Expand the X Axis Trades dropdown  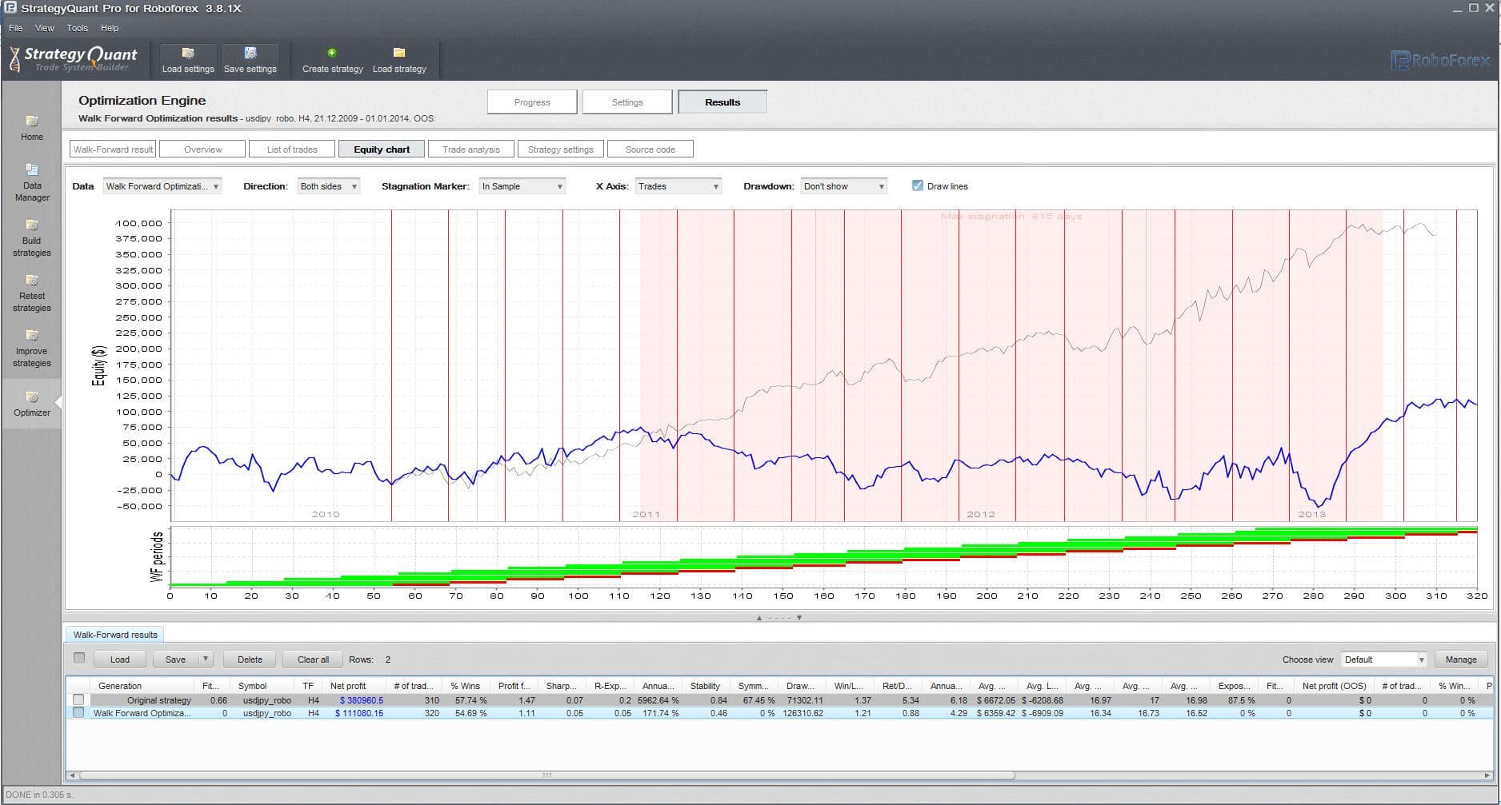point(678,186)
